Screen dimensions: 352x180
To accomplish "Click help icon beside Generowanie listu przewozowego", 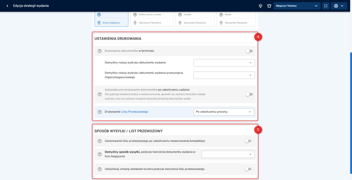I will 100,141.
